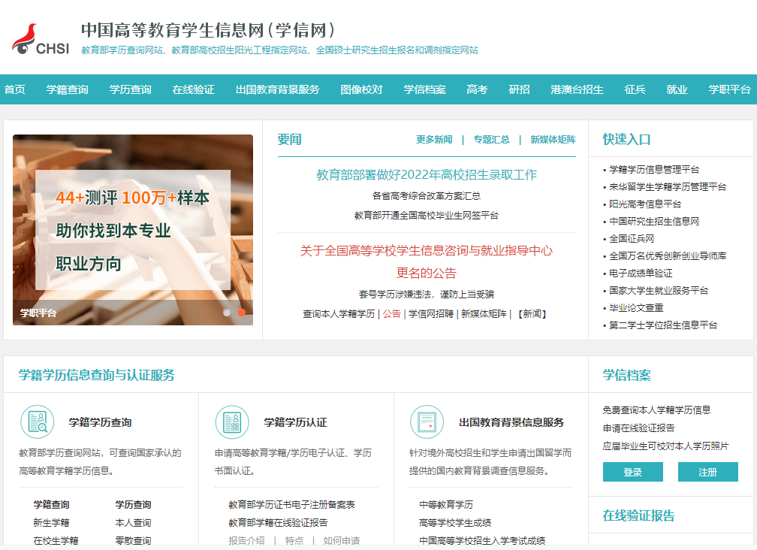Select 图像校对 navigation item

(x=362, y=90)
